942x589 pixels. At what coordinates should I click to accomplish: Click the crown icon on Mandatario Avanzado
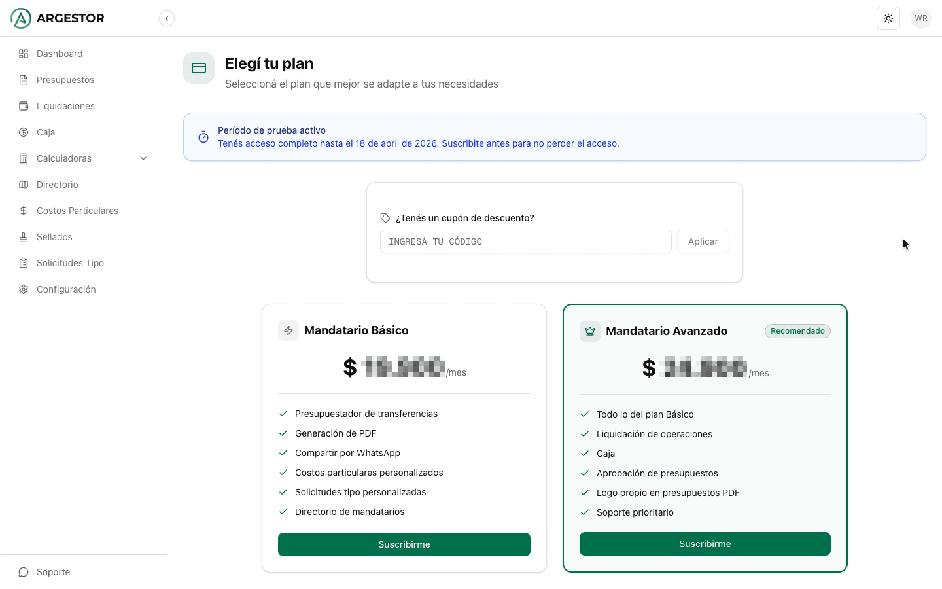point(589,331)
